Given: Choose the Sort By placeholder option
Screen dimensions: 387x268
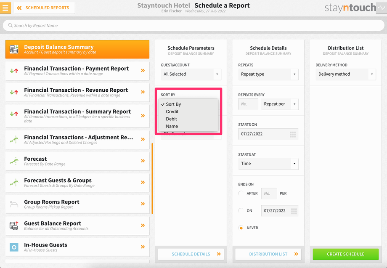Looking at the screenshot, I should [188, 104].
